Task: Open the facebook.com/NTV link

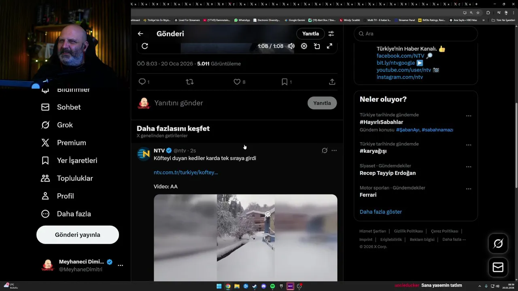Action: pyautogui.click(x=400, y=56)
